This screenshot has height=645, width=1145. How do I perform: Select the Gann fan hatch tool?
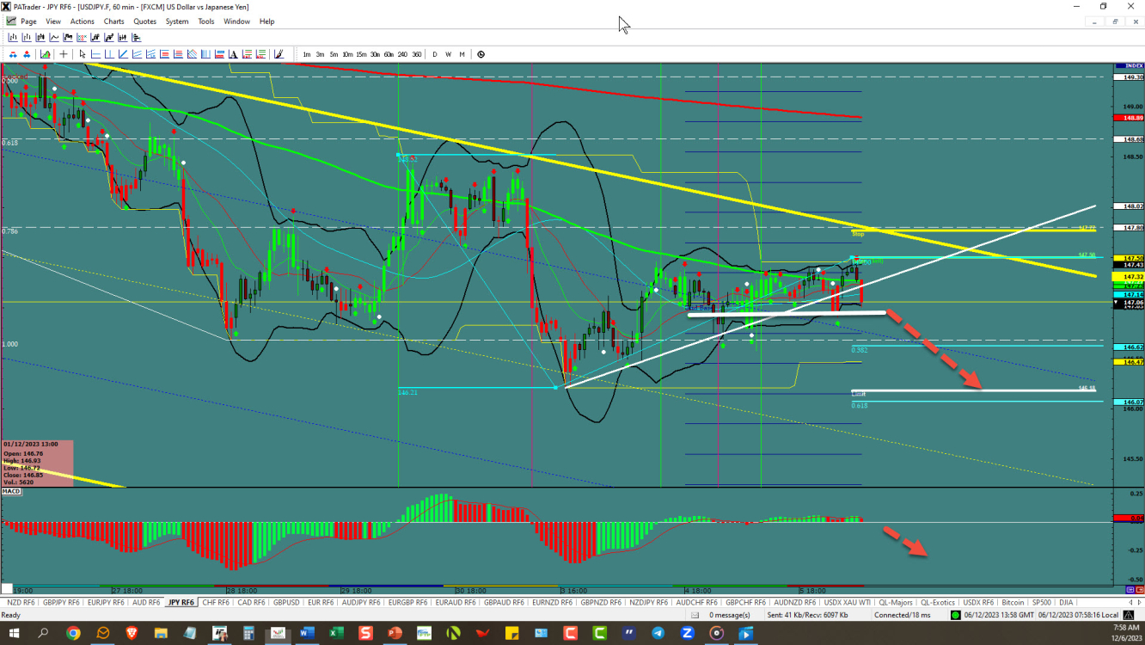[x=192, y=54]
